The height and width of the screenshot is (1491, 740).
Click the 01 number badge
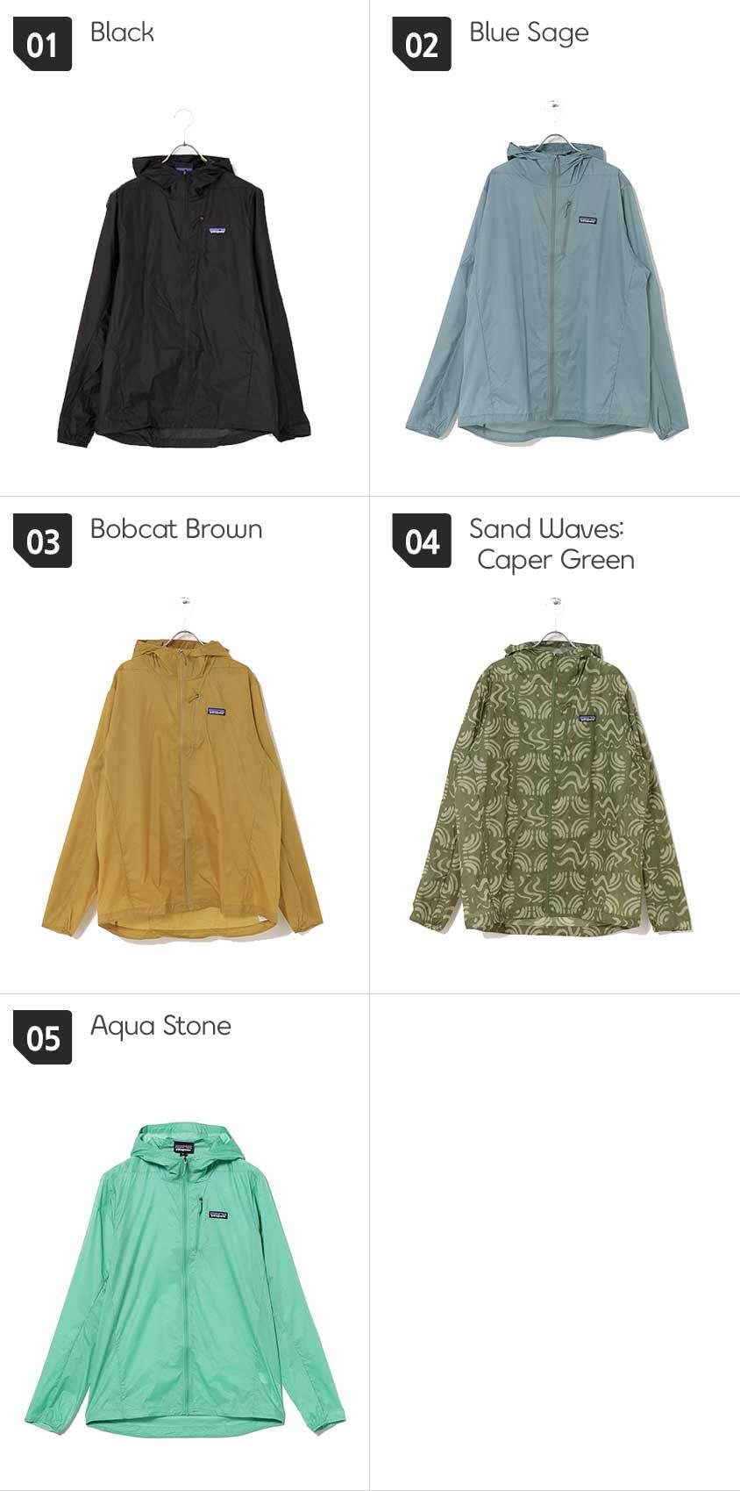[42, 44]
